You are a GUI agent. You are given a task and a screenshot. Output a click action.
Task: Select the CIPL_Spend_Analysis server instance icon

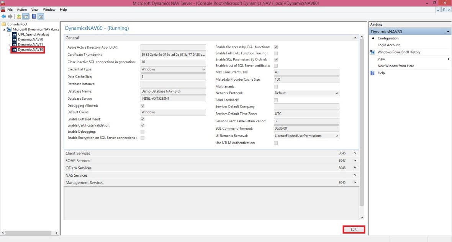click(x=15, y=34)
